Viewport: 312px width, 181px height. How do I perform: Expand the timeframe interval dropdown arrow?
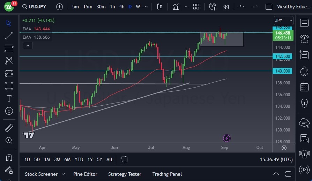(146, 7)
